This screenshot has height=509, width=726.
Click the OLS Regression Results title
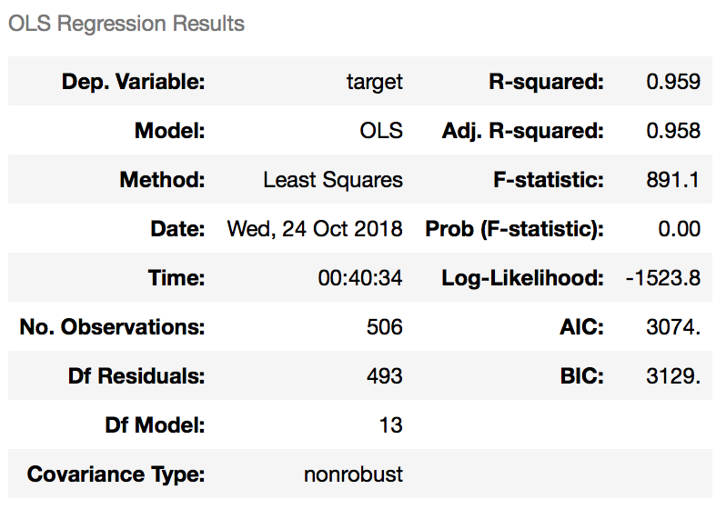tap(126, 24)
